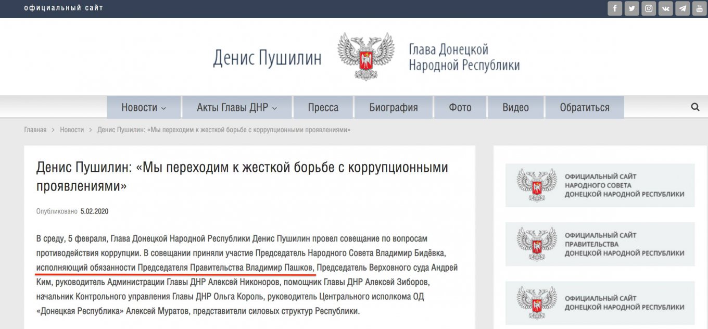Follow the Новости breadcrumb link
This screenshot has height=329, width=708.
(x=72, y=130)
